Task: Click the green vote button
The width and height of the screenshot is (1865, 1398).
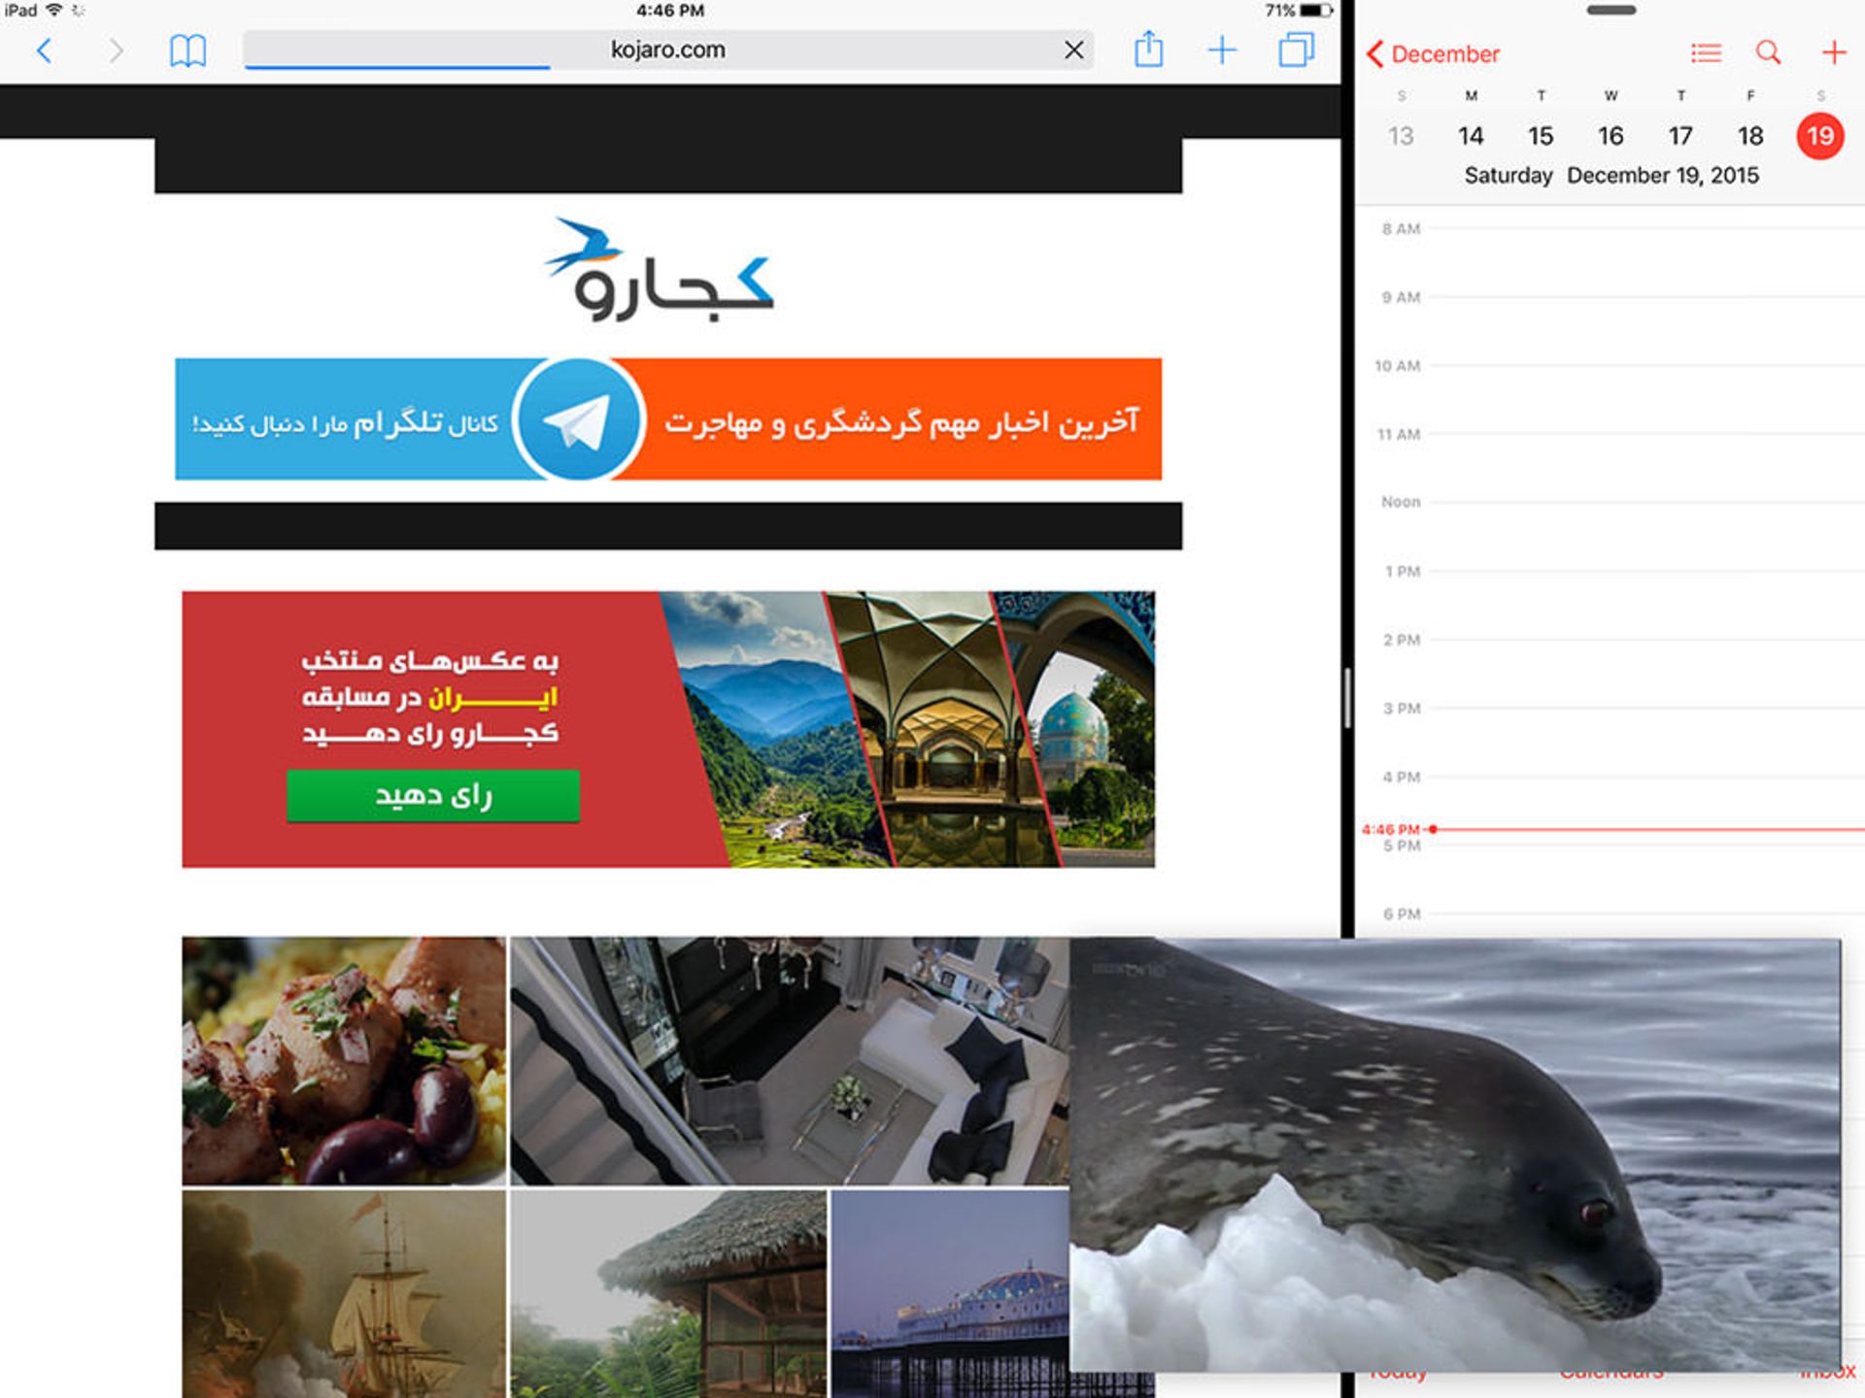Action: pos(433,796)
